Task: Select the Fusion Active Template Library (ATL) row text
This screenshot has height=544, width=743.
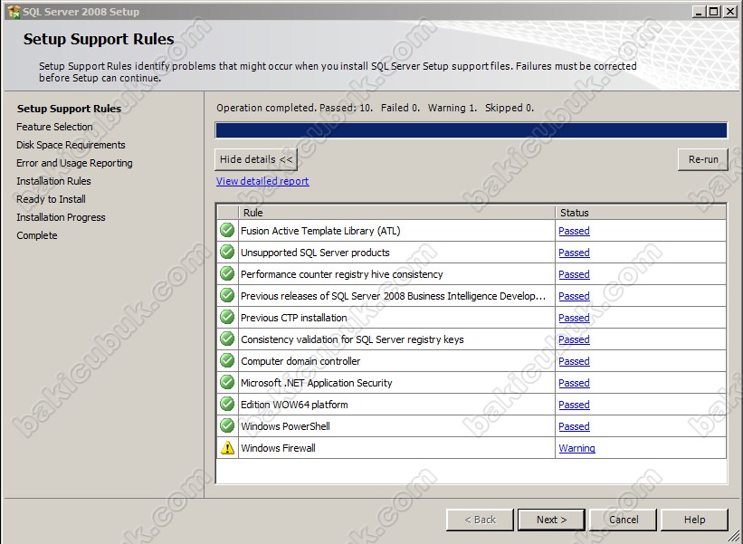Action: click(320, 231)
